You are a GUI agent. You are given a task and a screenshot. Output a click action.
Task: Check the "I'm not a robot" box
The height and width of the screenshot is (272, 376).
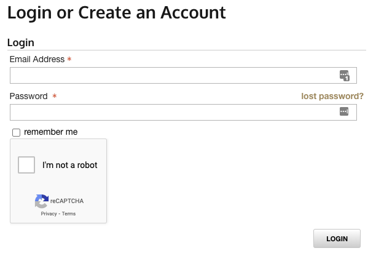coord(26,165)
